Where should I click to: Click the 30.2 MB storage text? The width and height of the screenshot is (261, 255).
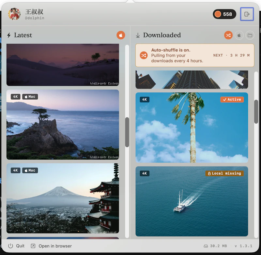pos(218,246)
